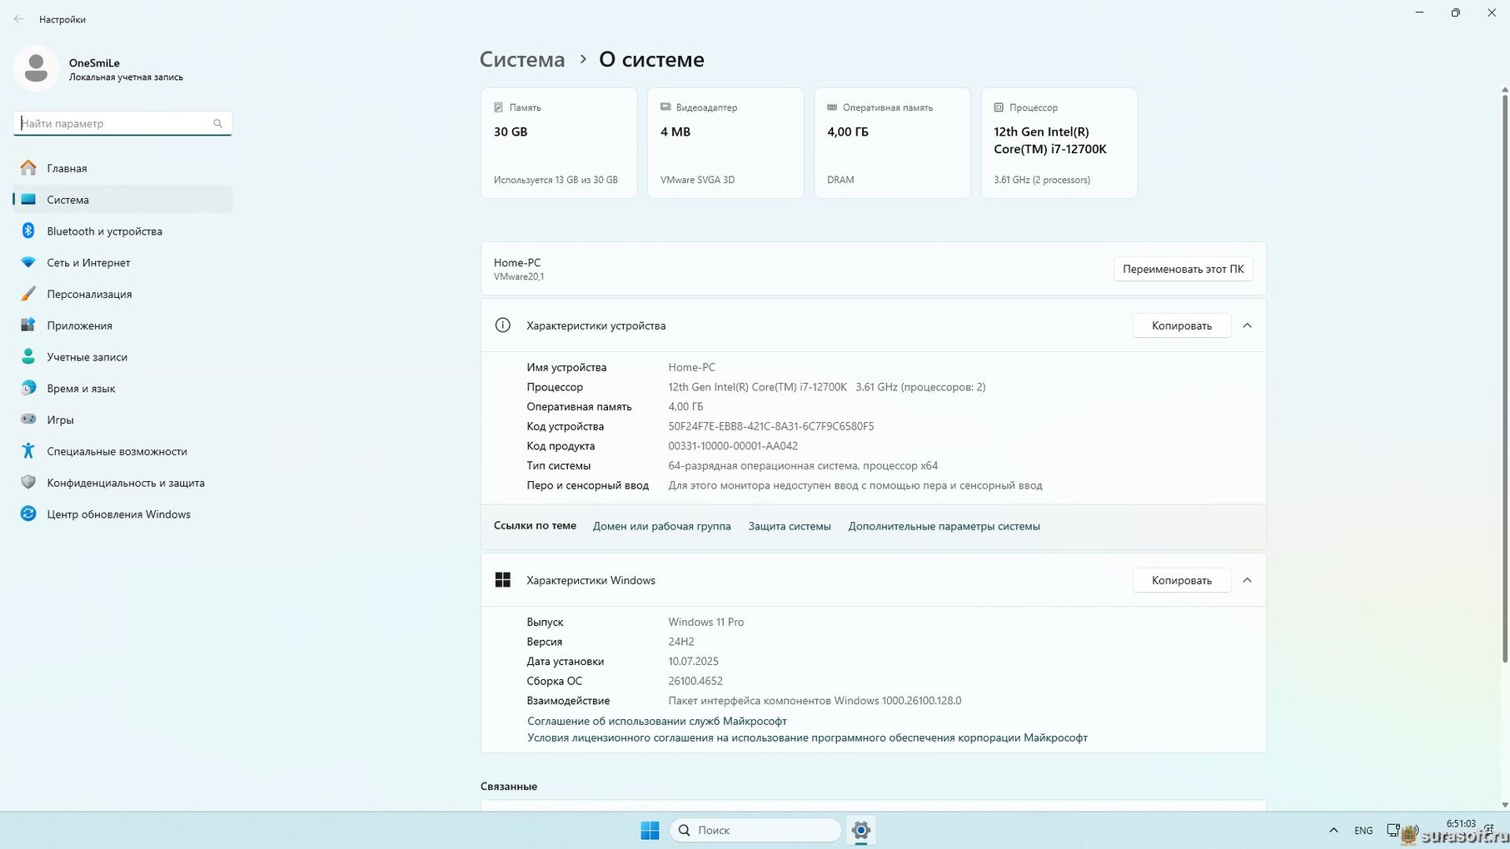
Task: Click the Найти параметр search field
Action: (x=115, y=123)
